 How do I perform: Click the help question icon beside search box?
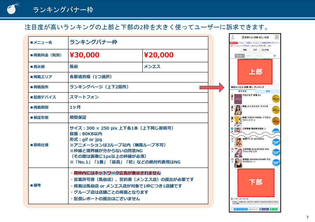click(275, 56)
